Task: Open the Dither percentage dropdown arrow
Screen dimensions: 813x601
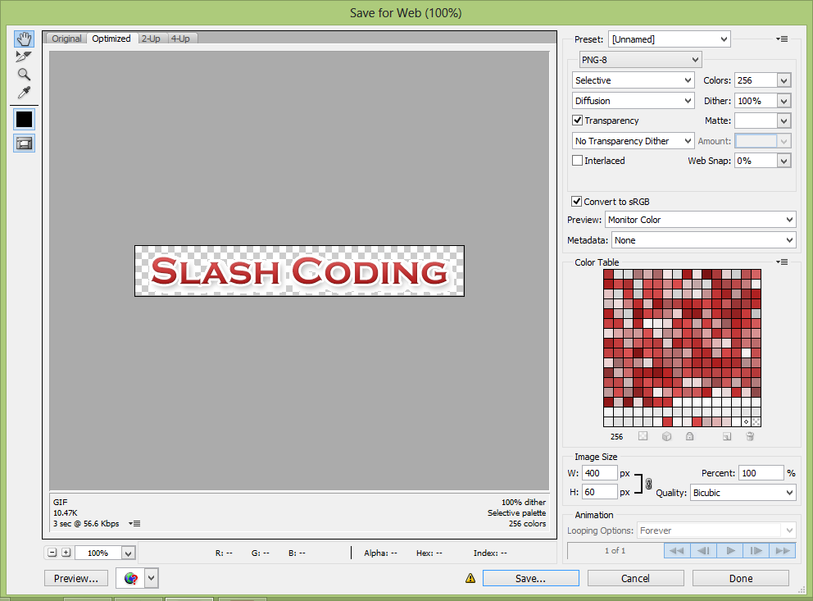Action: coord(784,101)
